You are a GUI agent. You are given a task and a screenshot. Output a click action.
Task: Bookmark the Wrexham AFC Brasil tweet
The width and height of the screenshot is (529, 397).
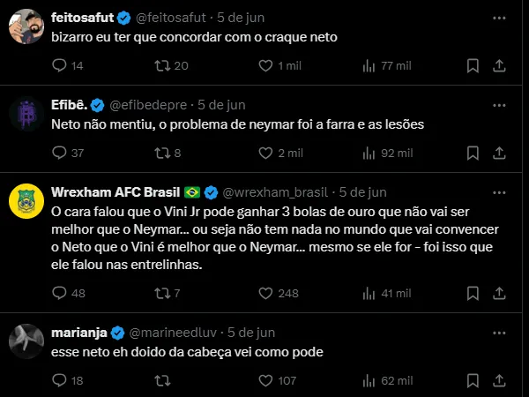473,293
